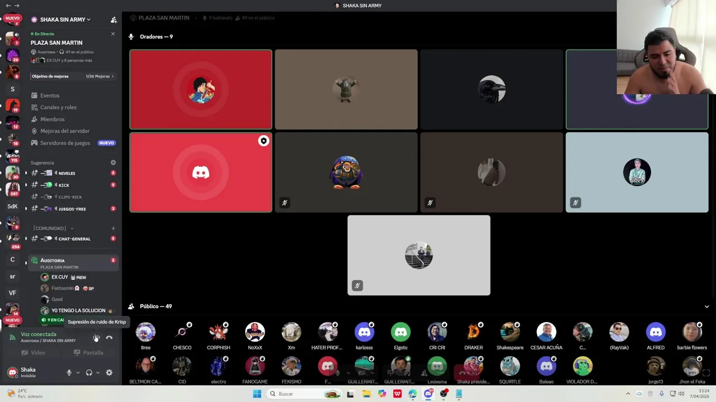Open microphone input options dropdown
This screenshot has height=402, width=716.
tap(78, 372)
